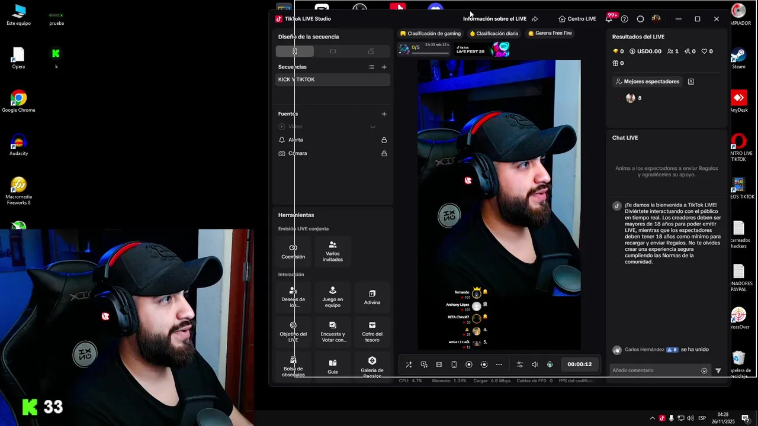Open Información sobre el LIVE

pyautogui.click(x=494, y=19)
